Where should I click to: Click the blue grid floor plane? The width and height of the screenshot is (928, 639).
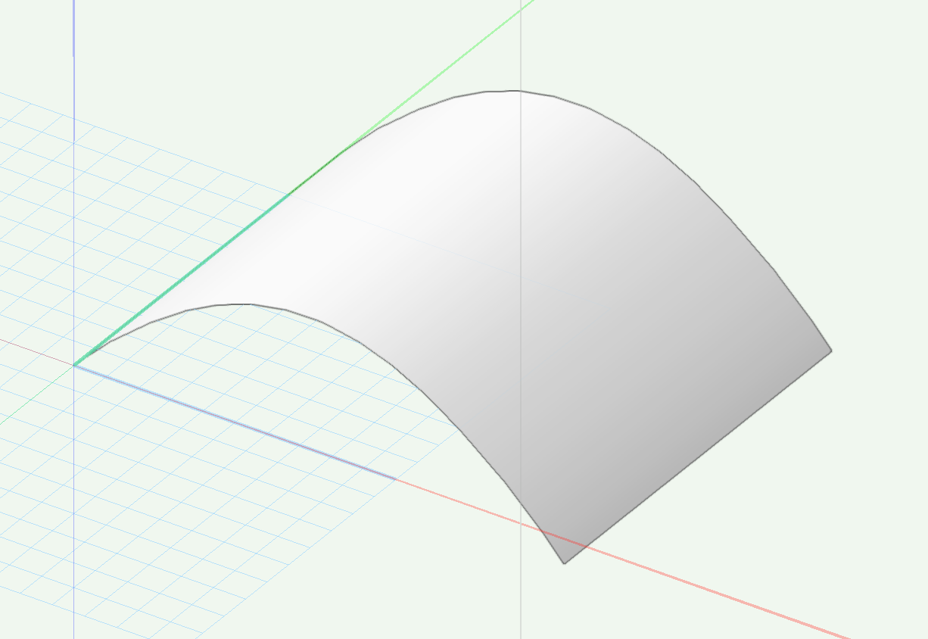(x=189, y=492)
